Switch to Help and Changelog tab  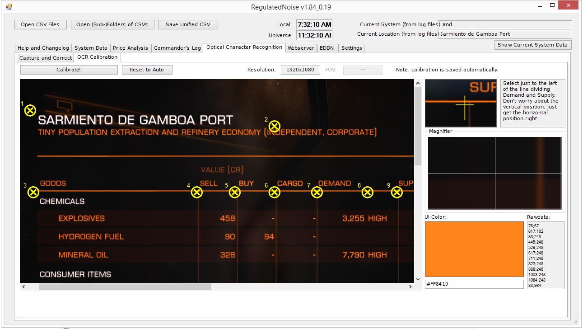(43, 48)
